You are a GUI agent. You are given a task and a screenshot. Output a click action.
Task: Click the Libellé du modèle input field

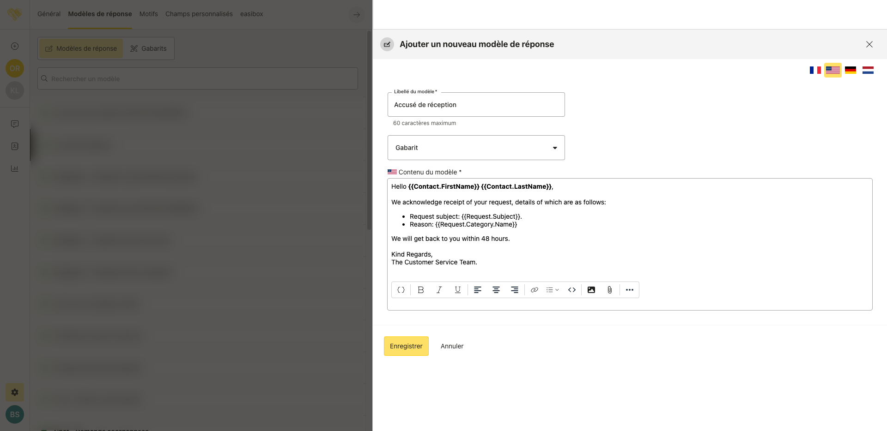(x=476, y=105)
